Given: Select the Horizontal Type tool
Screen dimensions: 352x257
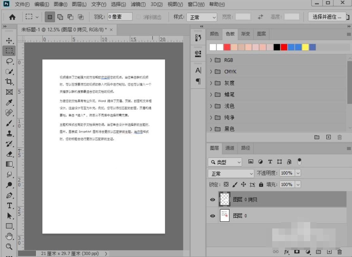Looking at the screenshot, I should click(9, 206).
